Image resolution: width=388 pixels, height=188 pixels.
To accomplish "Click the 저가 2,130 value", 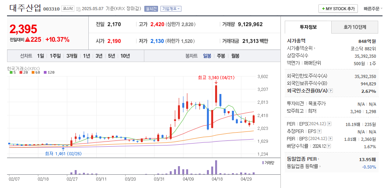I will pos(157,41).
